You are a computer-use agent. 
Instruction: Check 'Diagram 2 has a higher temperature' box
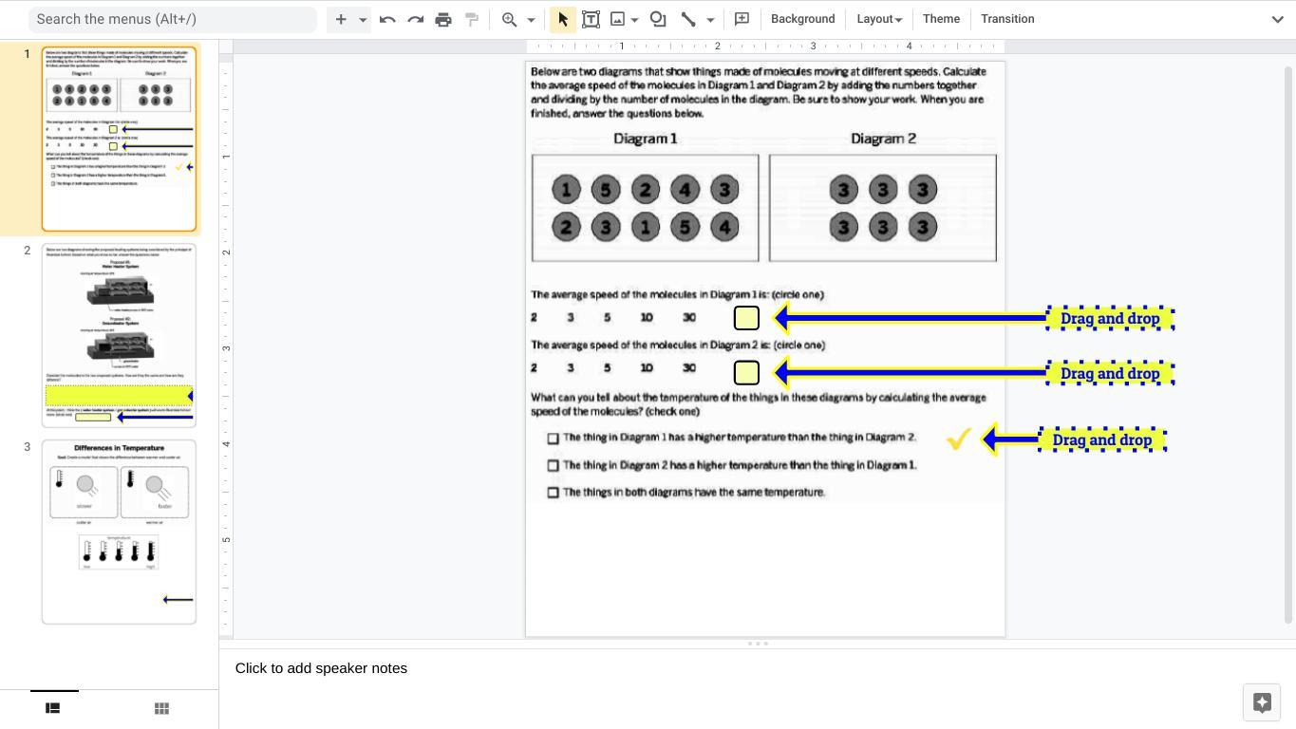pos(553,466)
